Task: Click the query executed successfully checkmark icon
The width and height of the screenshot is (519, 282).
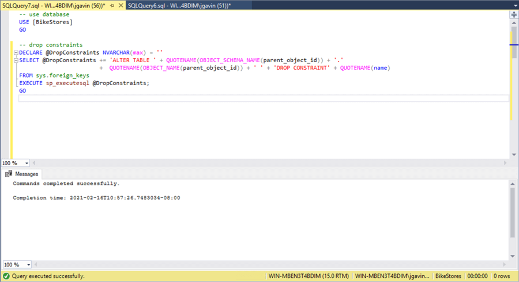Action: pyautogui.click(x=6, y=276)
